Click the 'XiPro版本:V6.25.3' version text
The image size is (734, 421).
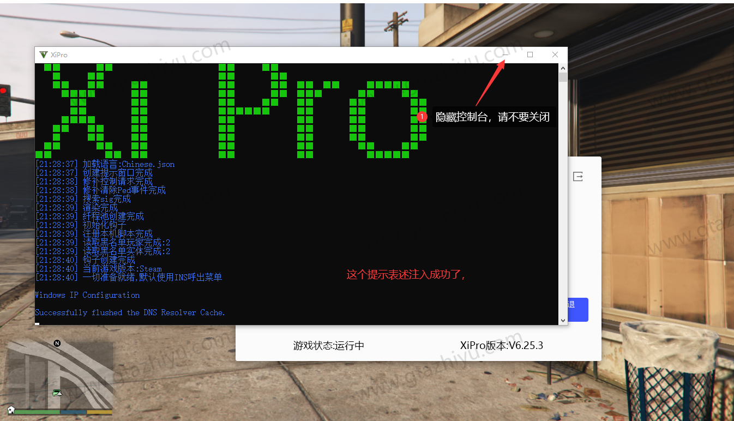[502, 346]
